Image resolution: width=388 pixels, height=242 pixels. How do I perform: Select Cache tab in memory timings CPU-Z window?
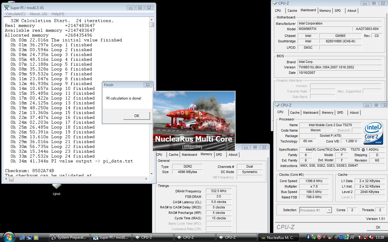pos(173,155)
